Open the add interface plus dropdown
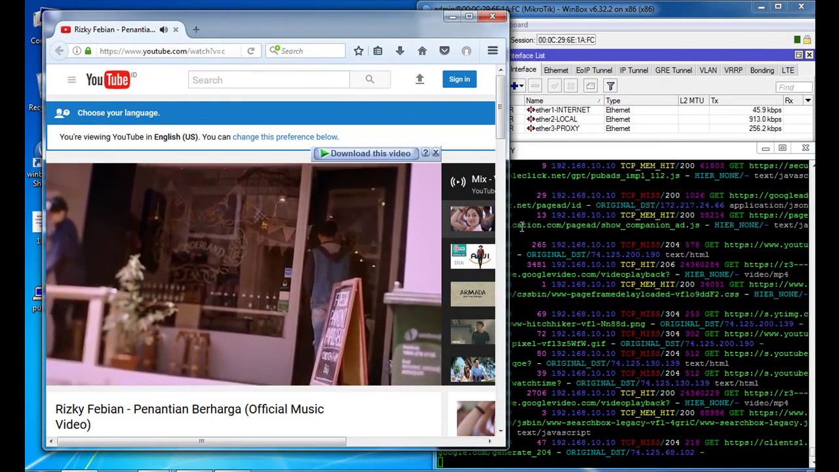The height and width of the screenshot is (472, 839). (x=518, y=86)
